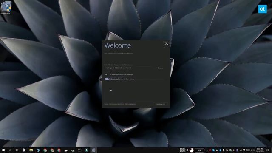Viewport: 272px width, 153px height.
Task: Click the touch keyboard tray icon
Action: (248, 150)
